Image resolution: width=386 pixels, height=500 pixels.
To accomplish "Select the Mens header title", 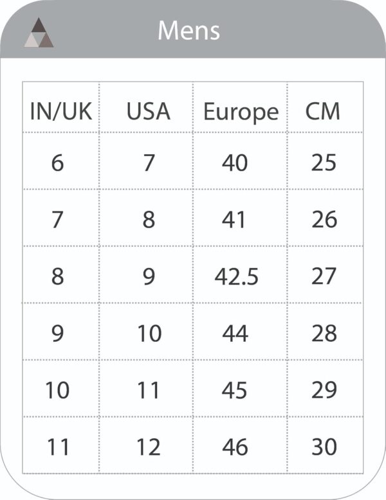I will click(188, 31).
